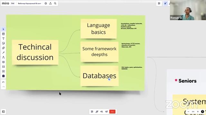Click the 'Spring beans, HTTP session' text block

pos(131,45)
